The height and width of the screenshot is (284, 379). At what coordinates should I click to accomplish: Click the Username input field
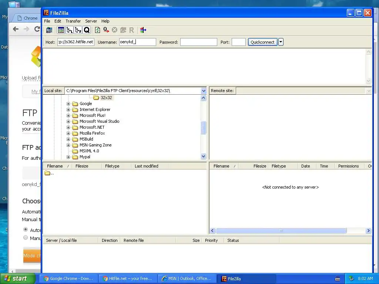138,42
